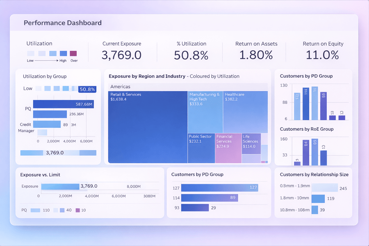Select the 587.66M PQ bar

pyautogui.click(x=64, y=104)
